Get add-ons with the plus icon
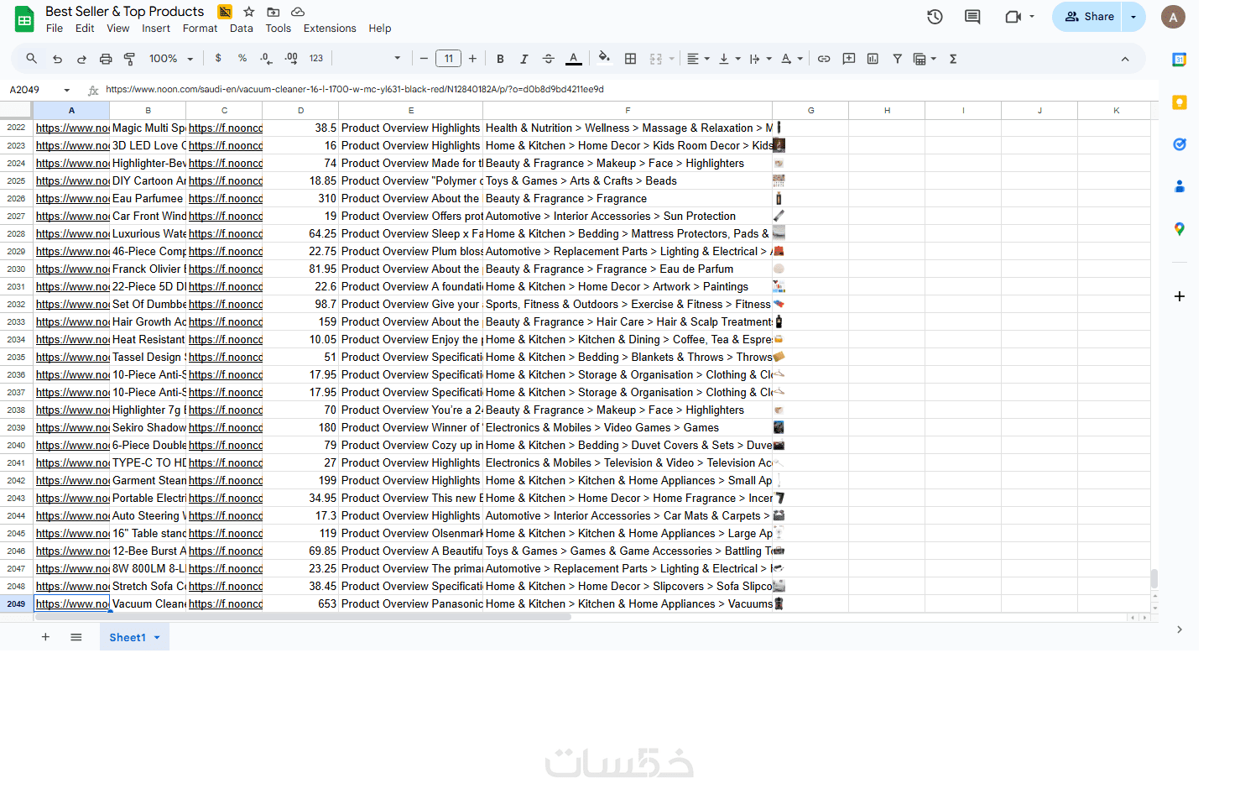 click(x=1180, y=296)
